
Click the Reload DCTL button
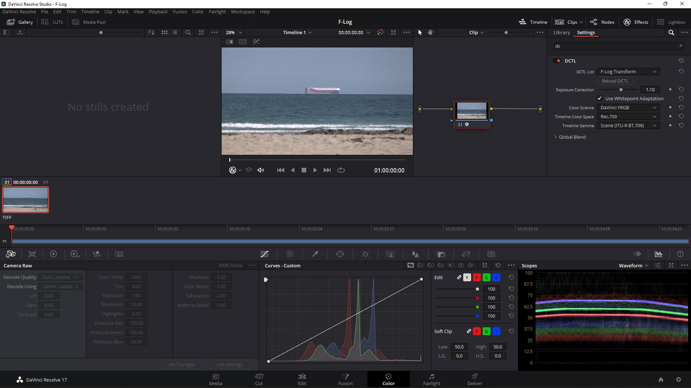[x=615, y=81]
